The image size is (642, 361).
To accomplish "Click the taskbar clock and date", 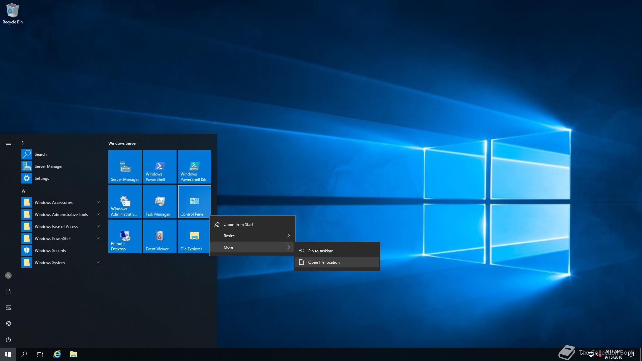I will click(613, 354).
